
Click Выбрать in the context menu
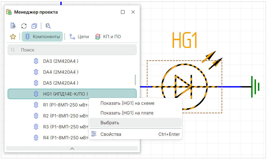110,122
